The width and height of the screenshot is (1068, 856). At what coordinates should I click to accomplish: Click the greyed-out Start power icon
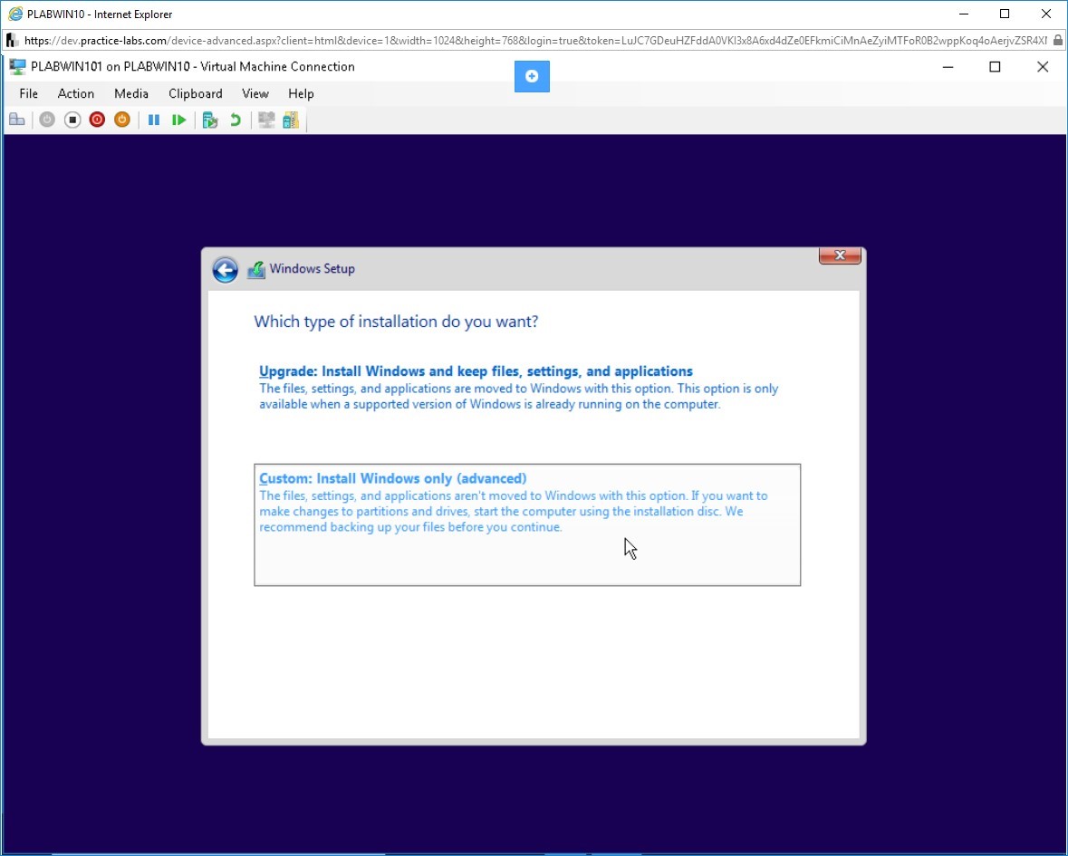(x=47, y=120)
